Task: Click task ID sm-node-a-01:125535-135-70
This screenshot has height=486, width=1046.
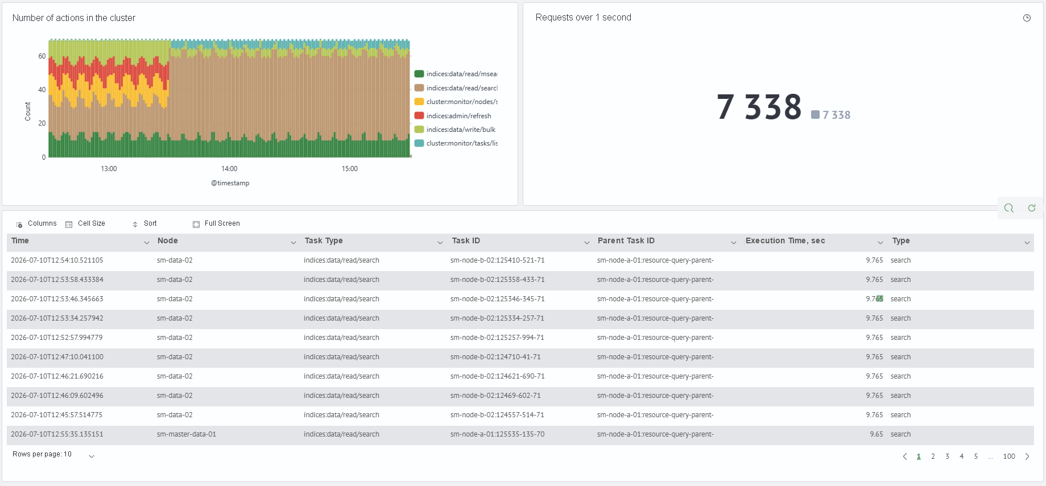Action: coord(498,434)
